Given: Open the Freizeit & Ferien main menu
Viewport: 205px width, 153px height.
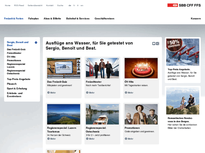Looking at the screenshot, I should 14,19.
